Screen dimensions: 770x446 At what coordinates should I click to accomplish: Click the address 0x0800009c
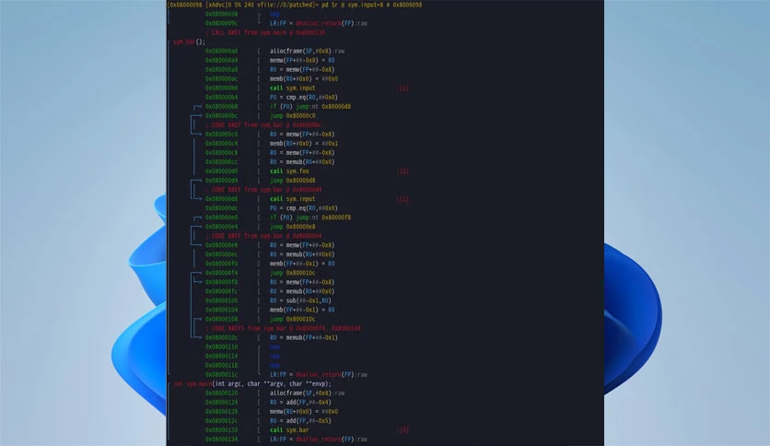(221, 23)
